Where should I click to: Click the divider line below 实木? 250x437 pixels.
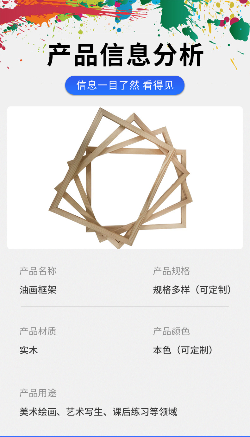125,367
